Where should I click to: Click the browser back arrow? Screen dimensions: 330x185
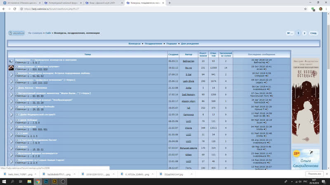[x=4, y=9]
